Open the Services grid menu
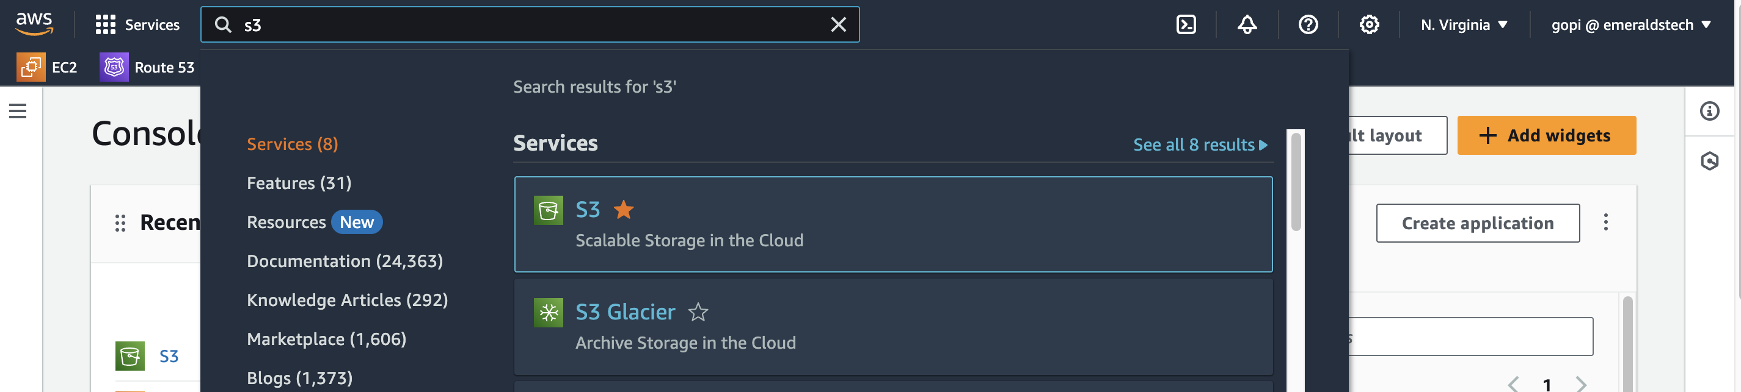This screenshot has height=392, width=1741. [138, 25]
